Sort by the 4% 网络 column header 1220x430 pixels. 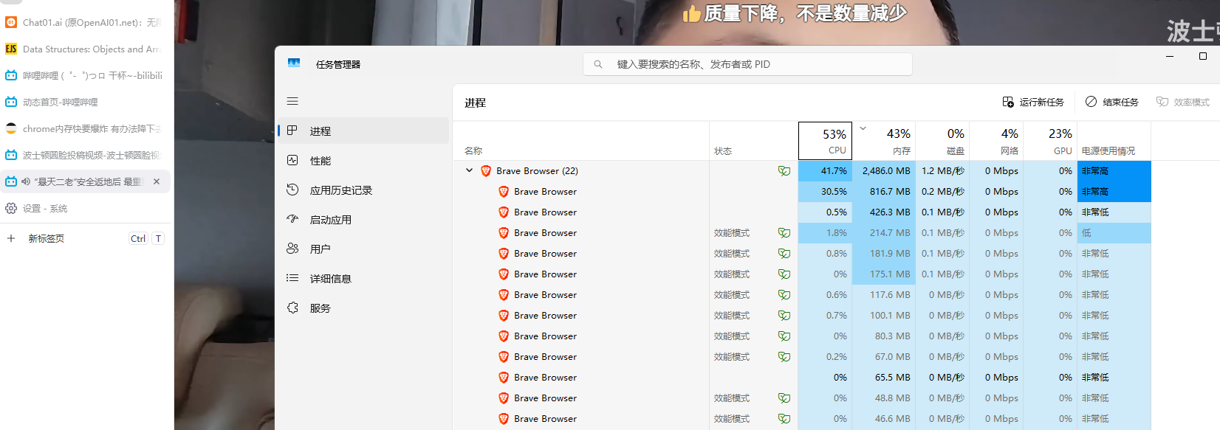click(996, 141)
